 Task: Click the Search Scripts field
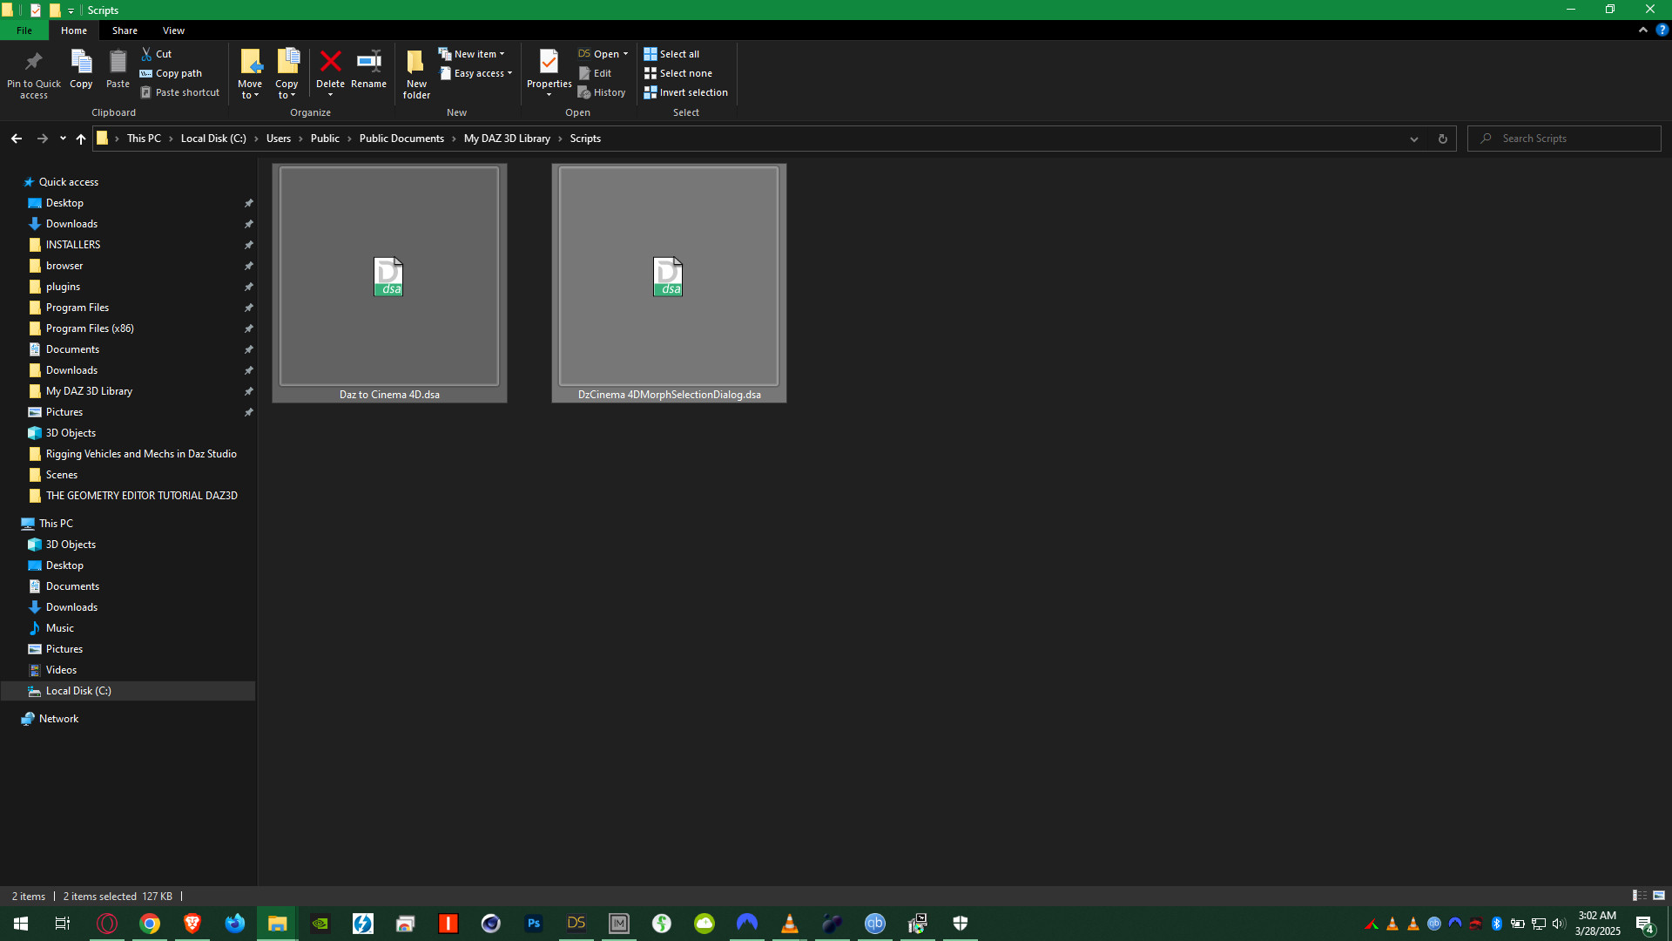click(1565, 139)
